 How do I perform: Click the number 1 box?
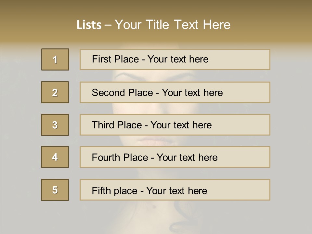click(55, 59)
